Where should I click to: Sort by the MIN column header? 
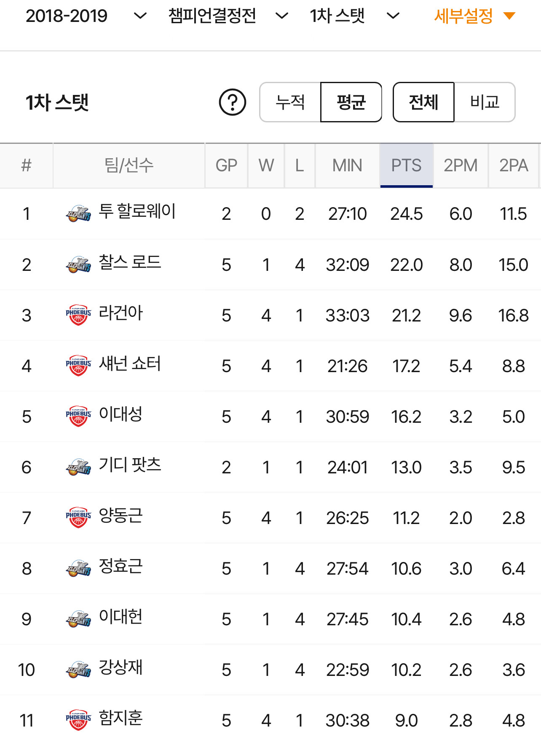(x=347, y=165)
